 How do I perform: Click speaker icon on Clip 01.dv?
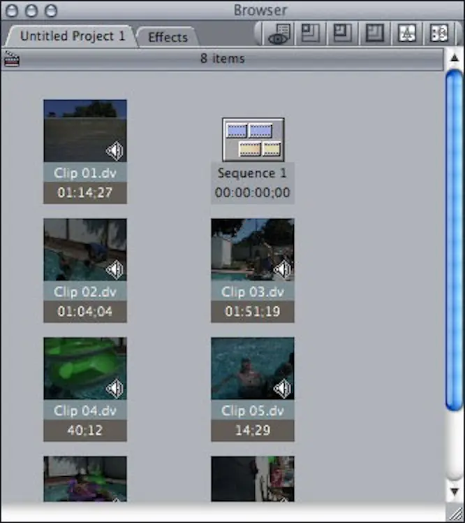[115, 150]
